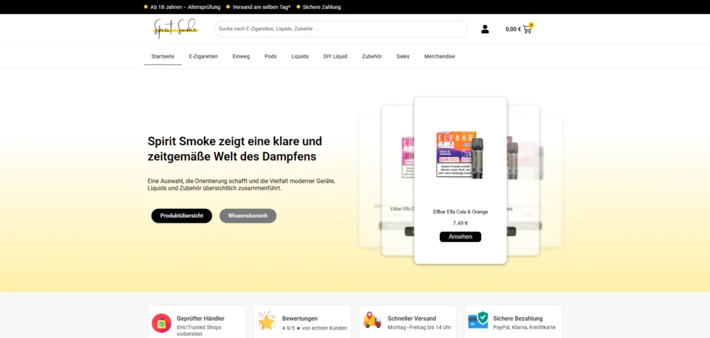Click the 'Schneller Versand' heading
Screen dimensions: 710x338
pos(412,319)
